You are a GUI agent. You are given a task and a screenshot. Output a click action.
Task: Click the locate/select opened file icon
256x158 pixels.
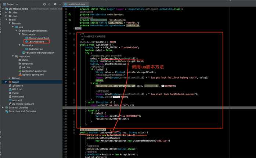pos(44,4)
